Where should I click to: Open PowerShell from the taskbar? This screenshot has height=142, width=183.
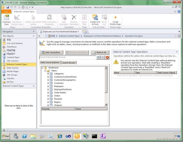coord(24,136)
